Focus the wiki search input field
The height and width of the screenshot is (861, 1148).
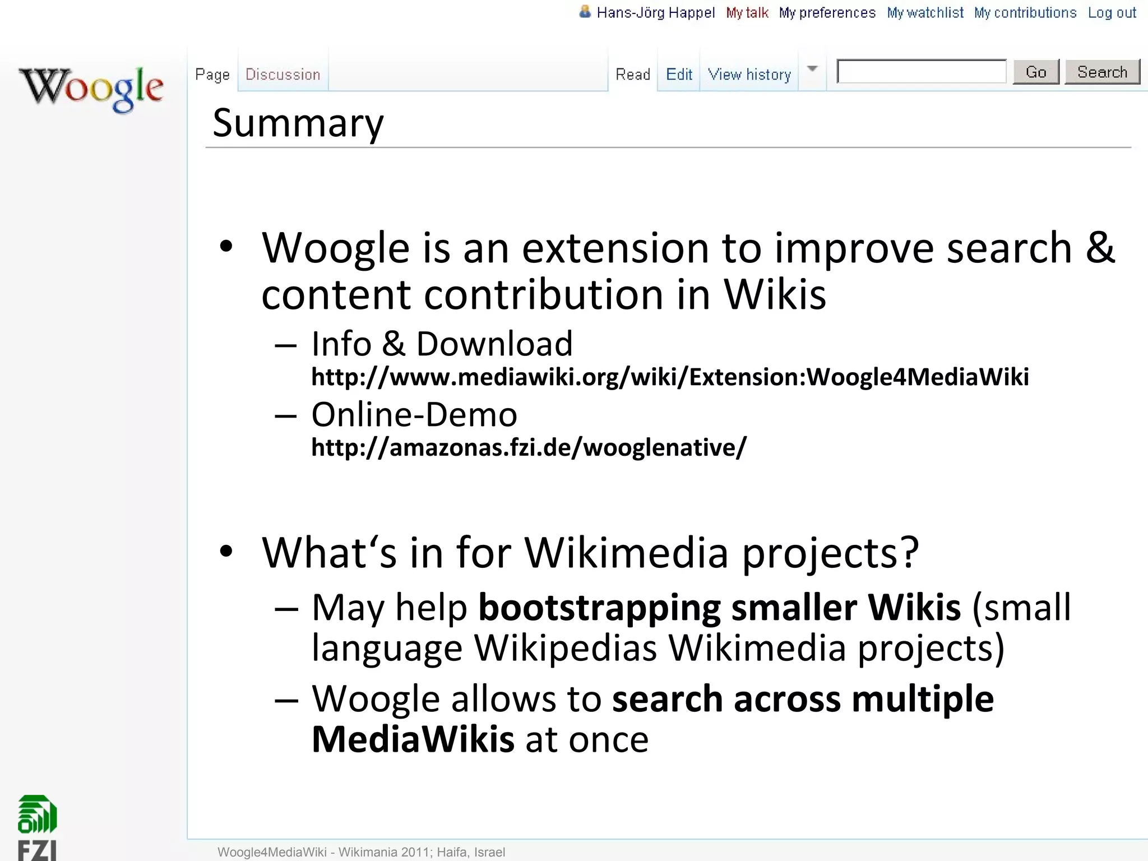922,71
